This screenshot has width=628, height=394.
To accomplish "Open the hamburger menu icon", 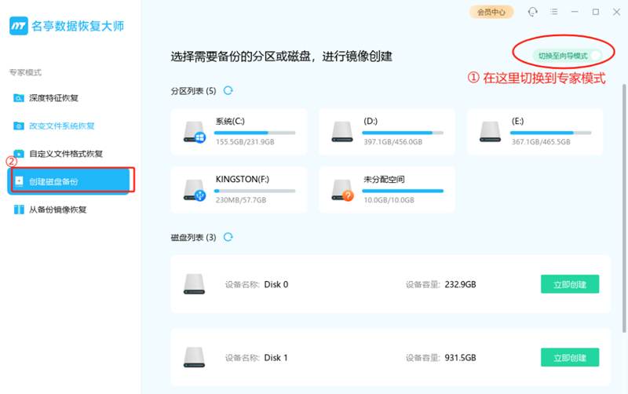I will point(554,12).
